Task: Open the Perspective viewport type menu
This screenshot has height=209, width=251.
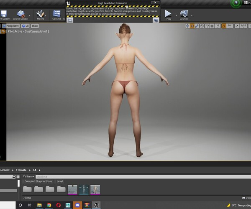Action: click(x=11, y=26)
